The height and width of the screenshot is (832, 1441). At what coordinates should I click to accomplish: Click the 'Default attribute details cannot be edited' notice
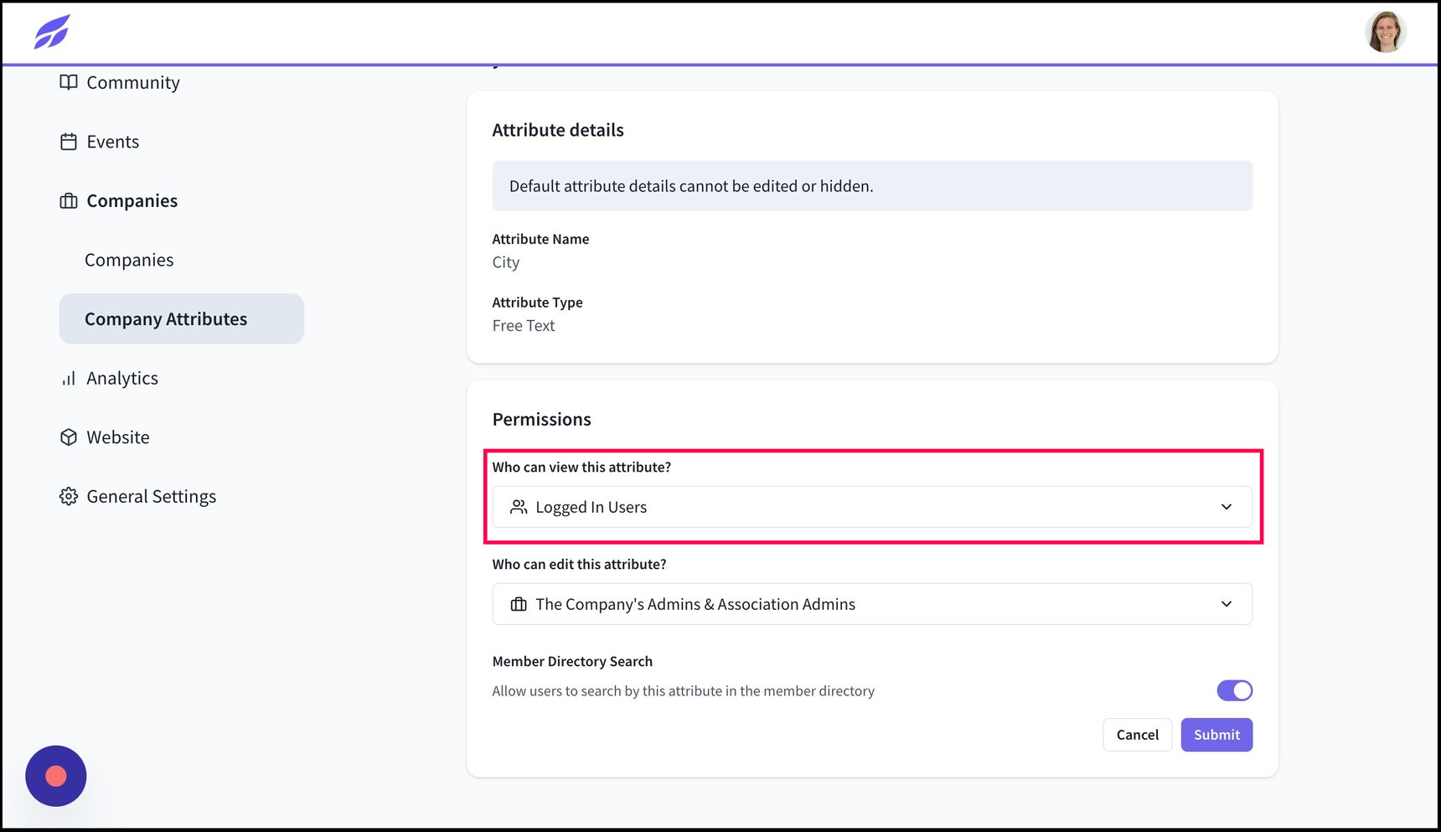pos(872,186)
